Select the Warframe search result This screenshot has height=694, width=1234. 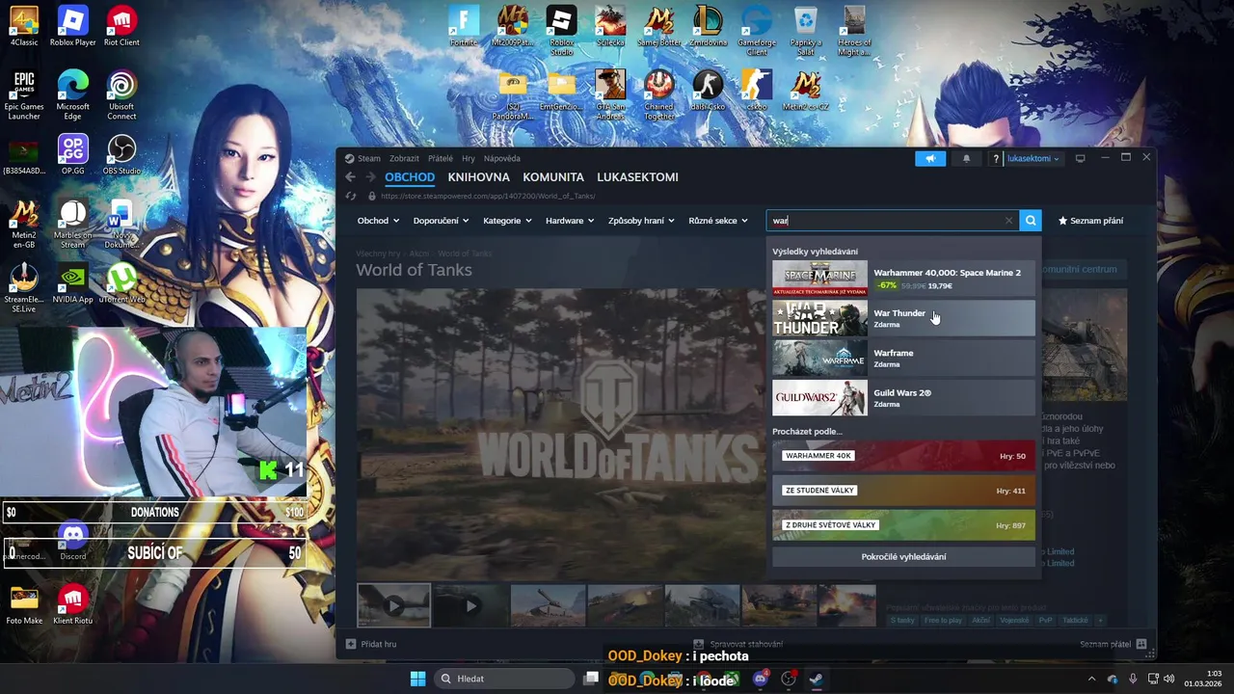pyautogui.click(x=903, y=358)
